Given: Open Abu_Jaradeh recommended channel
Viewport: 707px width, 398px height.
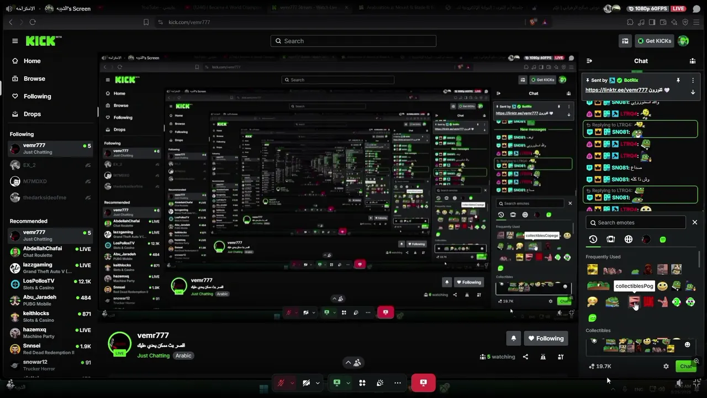Looking at the screenshot, I should pyautogui.click(x=50, y=301).
